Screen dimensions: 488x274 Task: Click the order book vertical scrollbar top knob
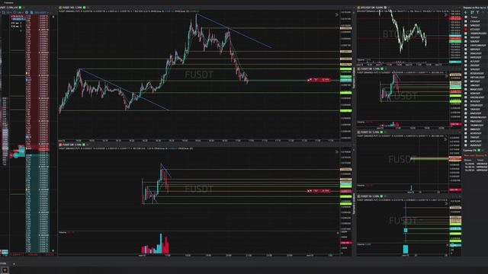pyautogui.click(x=53, y=17)
